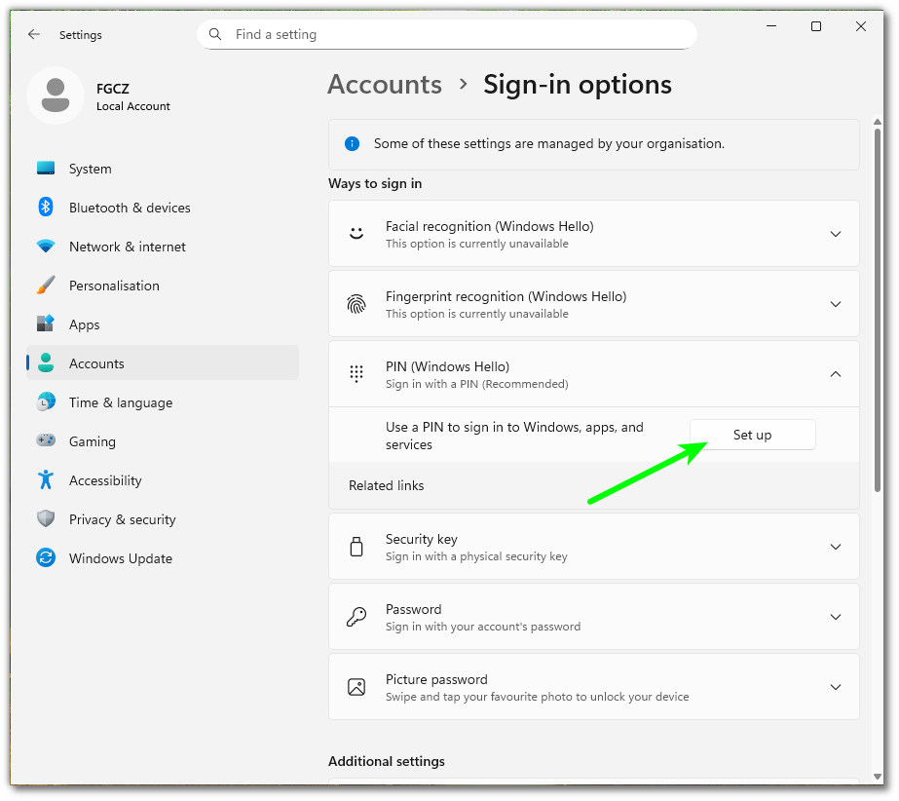Click the Privacy & security shield icon
899x801 pixels.
point(46,518)
